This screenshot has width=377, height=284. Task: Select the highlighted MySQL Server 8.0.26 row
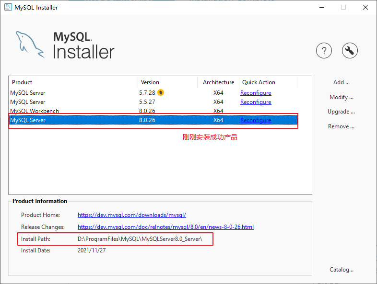pos(153,120)
